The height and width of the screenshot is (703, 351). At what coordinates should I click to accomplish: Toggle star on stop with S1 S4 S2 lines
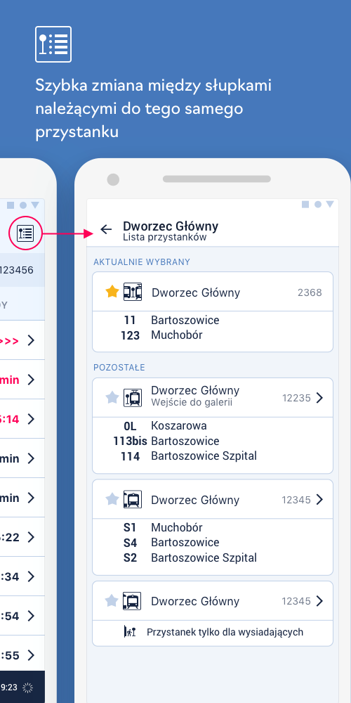tap(112, 499)
